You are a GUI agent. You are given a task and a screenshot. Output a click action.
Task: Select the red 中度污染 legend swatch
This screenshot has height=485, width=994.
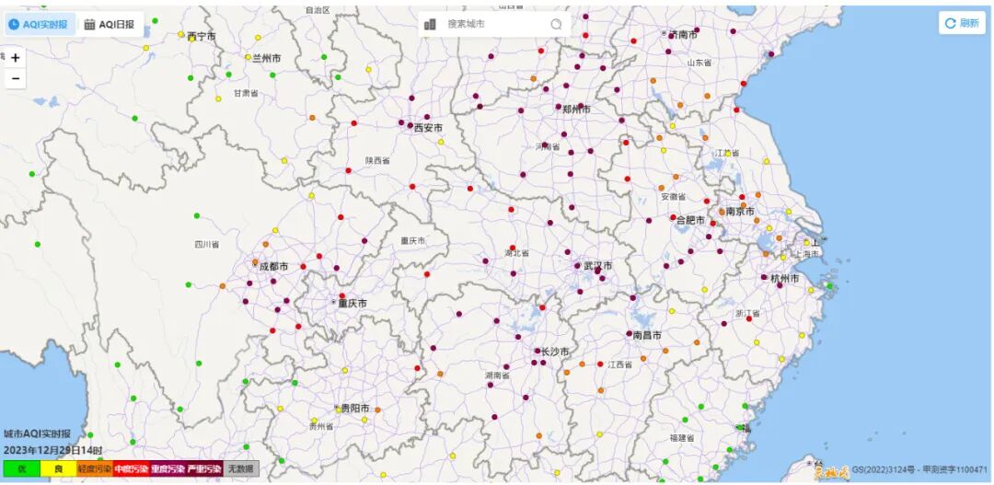[x=132, y=469]
